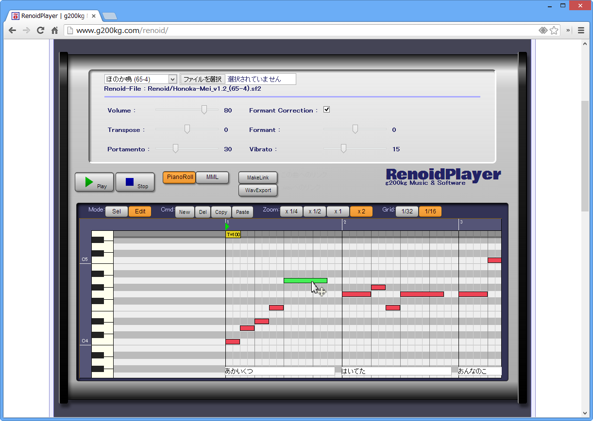
Task: Click the lyric field おんなのこ
Action: click(480, 371)
